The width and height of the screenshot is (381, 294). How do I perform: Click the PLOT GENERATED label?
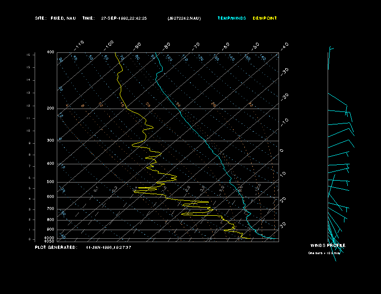(x=55, y=247)
